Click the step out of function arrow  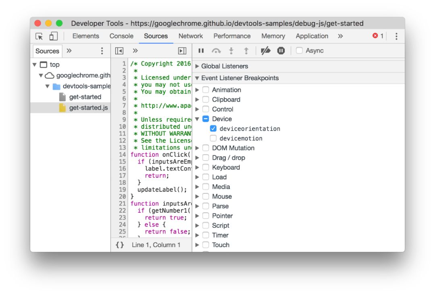coord(246,51)
